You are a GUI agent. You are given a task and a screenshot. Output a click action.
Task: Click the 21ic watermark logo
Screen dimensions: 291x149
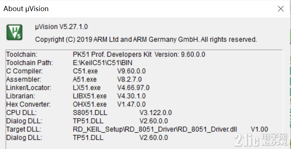(x=261, y=139)
